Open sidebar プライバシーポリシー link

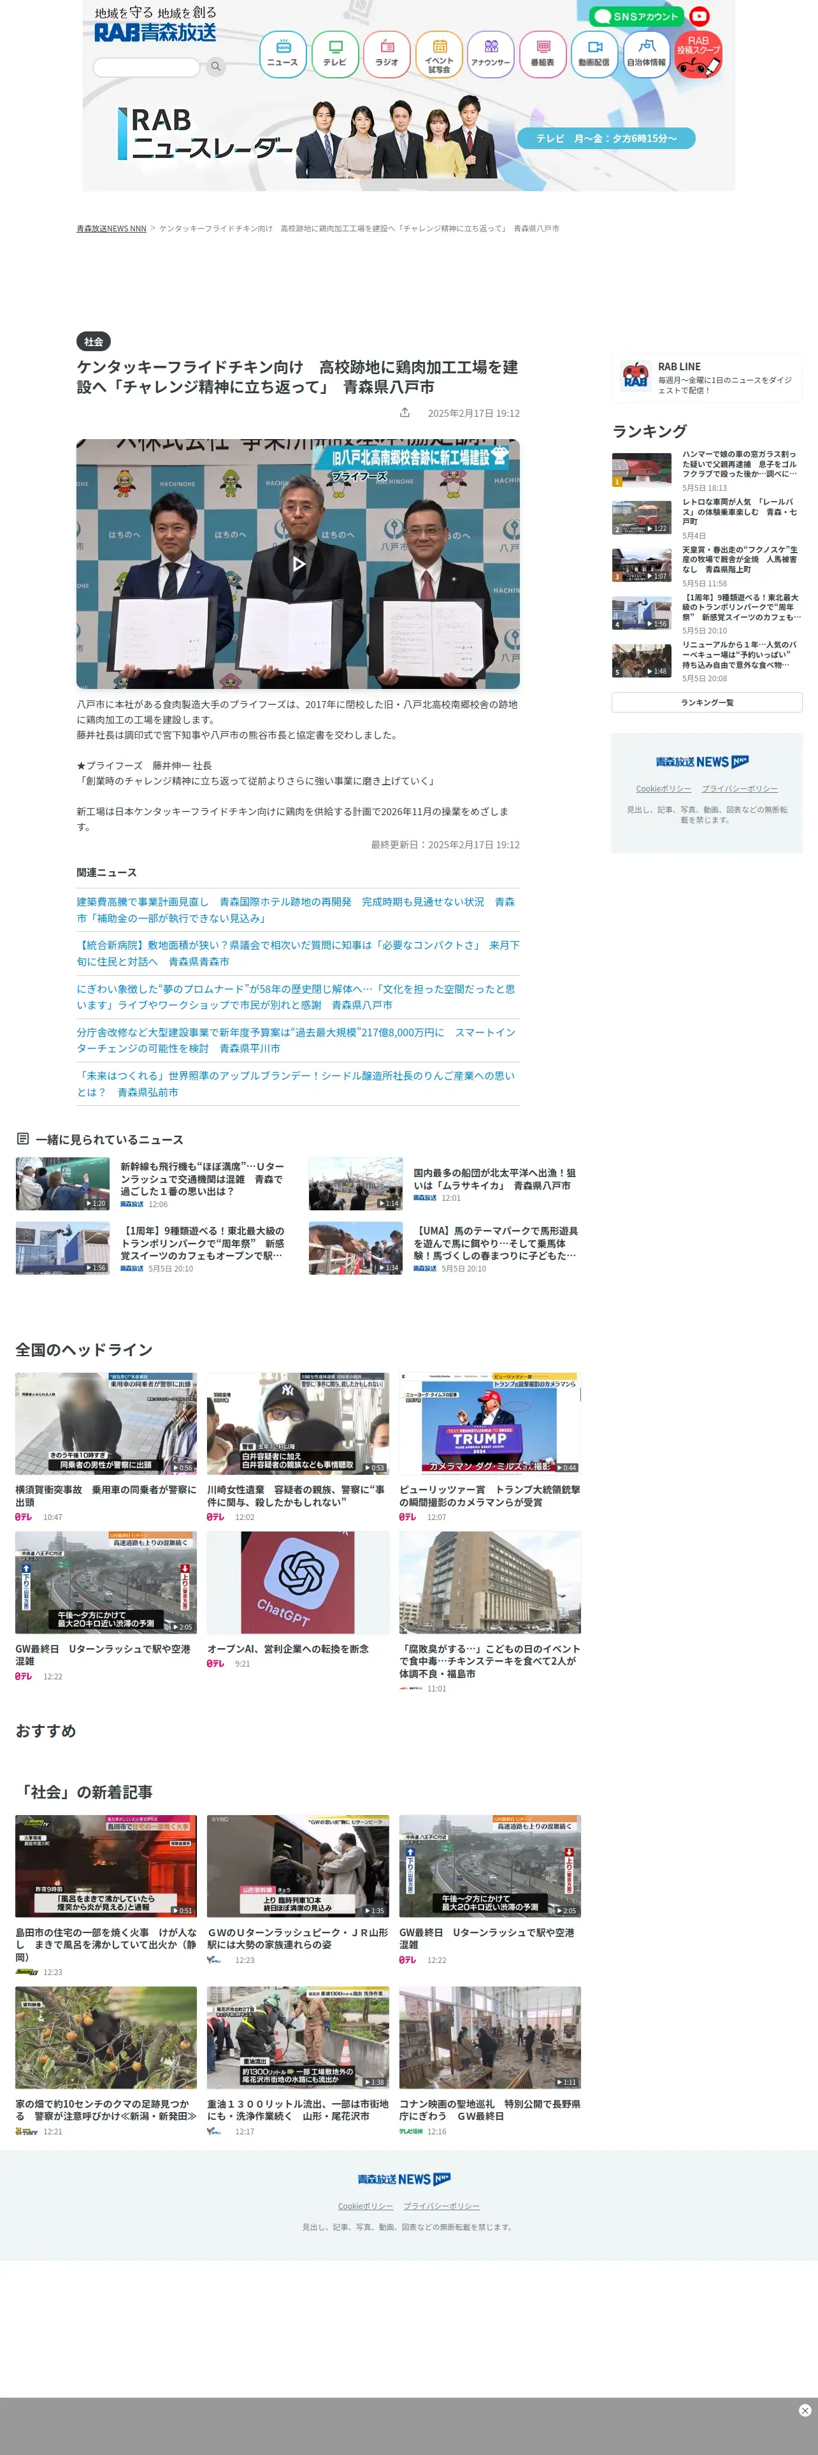[x=740, y=789]
